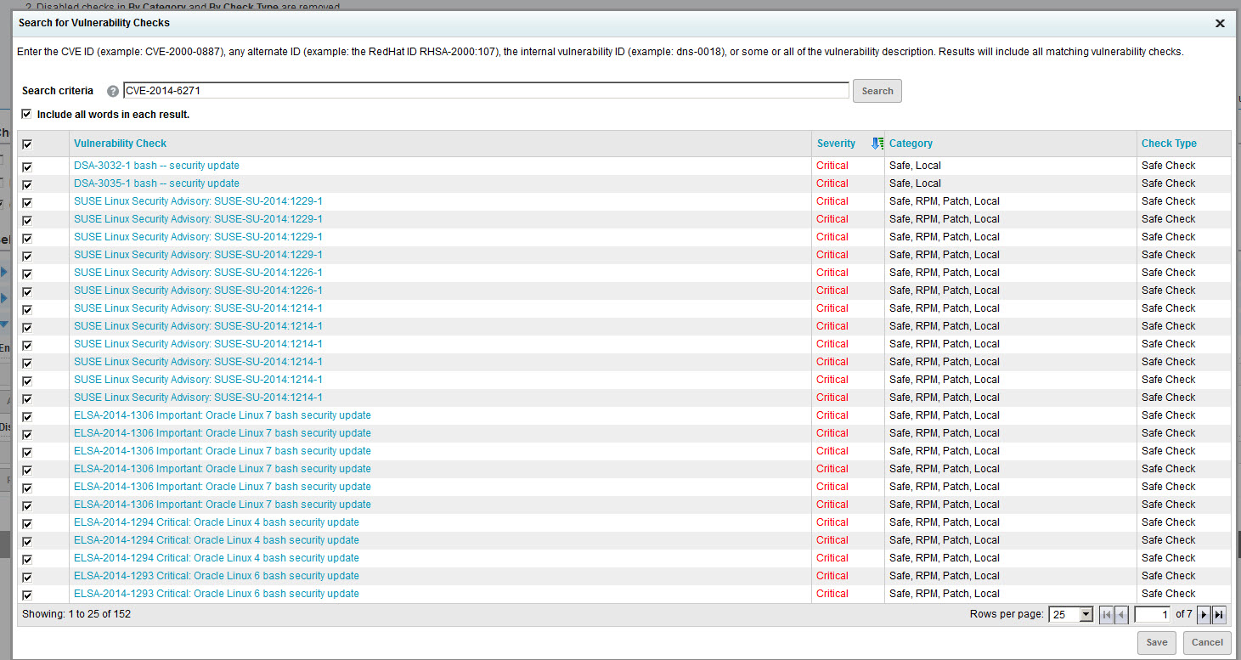
Task: Click the Search button
Action: click(x=877, y=91)
